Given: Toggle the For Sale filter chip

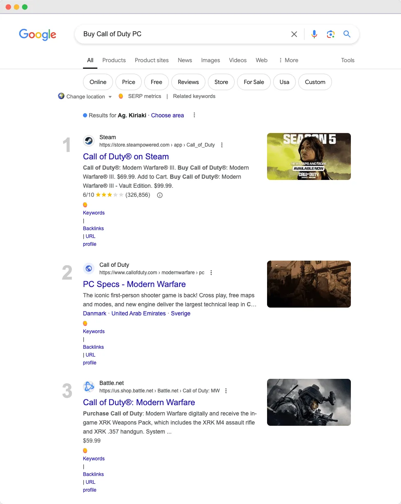Looking at the screenshot, I should (x=254, y=82).
